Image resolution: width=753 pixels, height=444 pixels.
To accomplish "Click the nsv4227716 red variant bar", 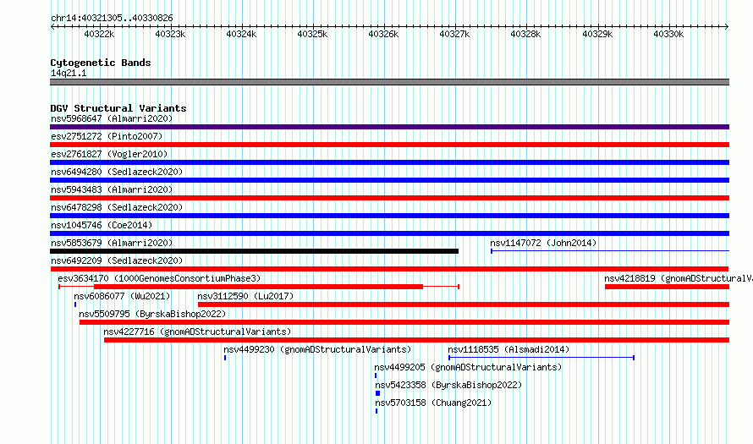I will (416, 340).
